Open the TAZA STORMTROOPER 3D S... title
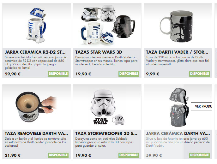This screenshot has height=164, width=217. point(106,133)
